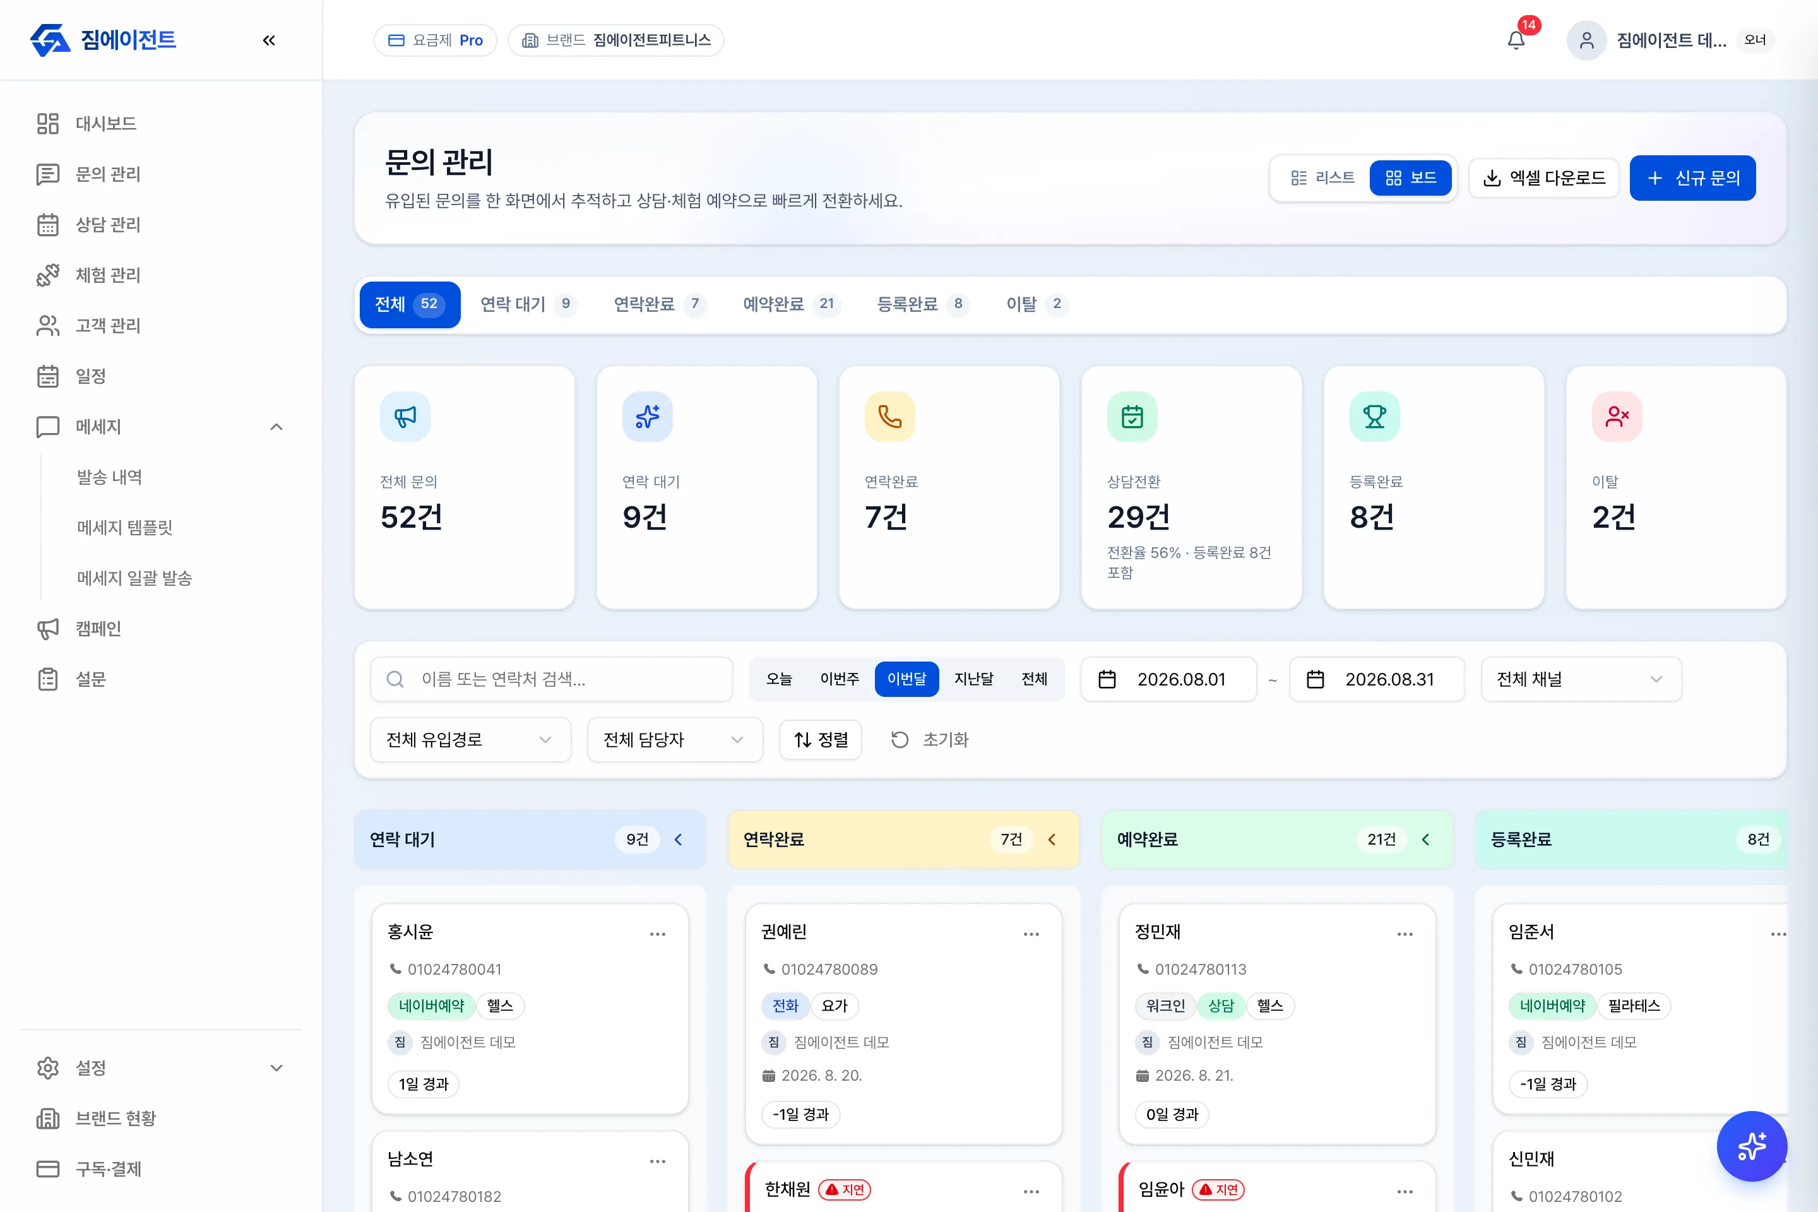This screenshot has width=1818, height=1212.
Task: Click the megaphone icon on 전체 문의 card
Action: (405, 417)
